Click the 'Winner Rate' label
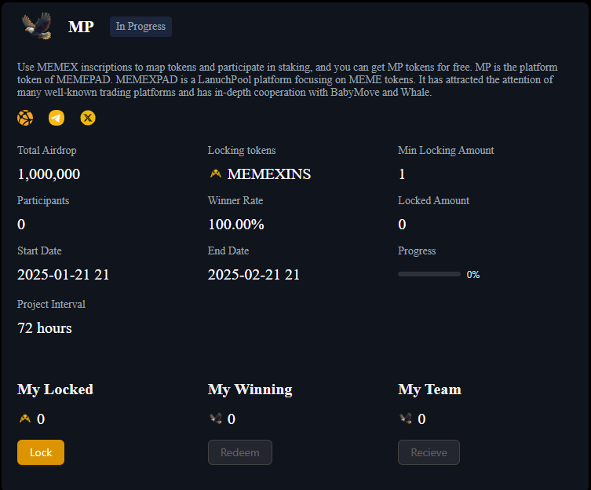This screenshot has width=591, height=490. pyautogui.click(x=235, y=200)
